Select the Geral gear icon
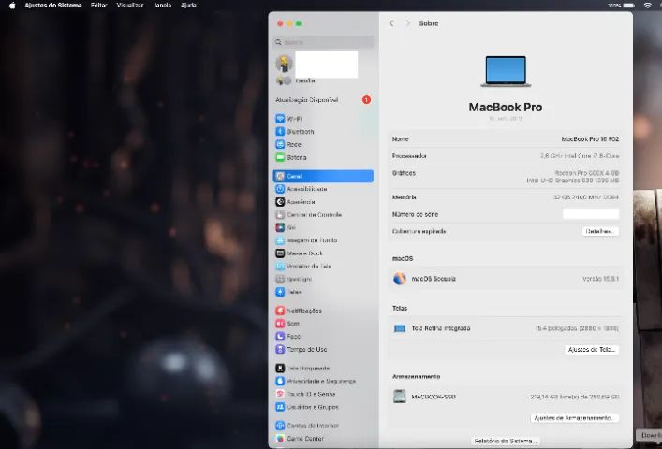662x449 pixels. (x=280, y=176)
